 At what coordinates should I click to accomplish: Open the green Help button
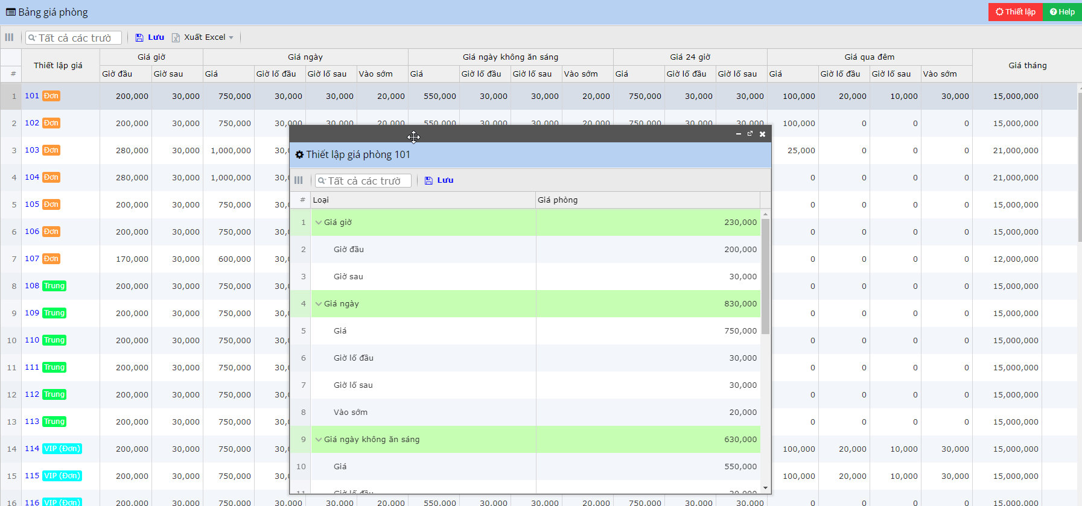(x=1062, y=12)
